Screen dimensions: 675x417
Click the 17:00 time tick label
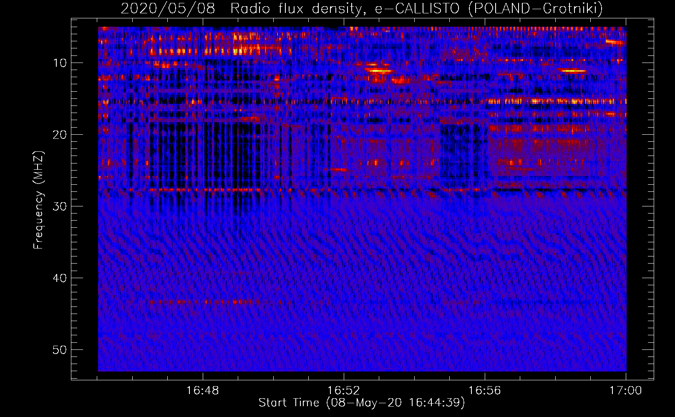click(x=626, y=391)
